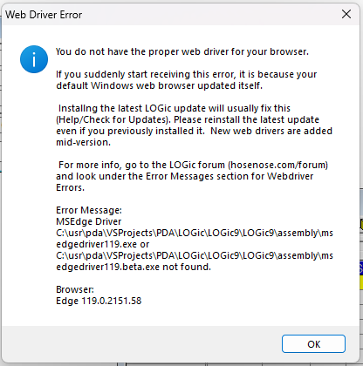Click the 'edgedriver119.beta.exe not found.' line
This screenshot has width=363, height=366.
click(134, 267)
